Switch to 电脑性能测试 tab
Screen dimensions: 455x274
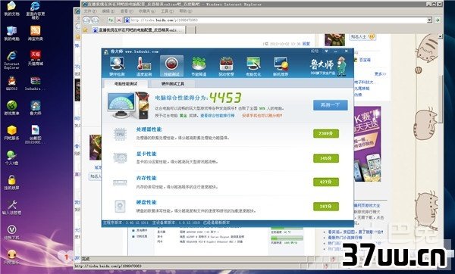click(x=126, y=84)
